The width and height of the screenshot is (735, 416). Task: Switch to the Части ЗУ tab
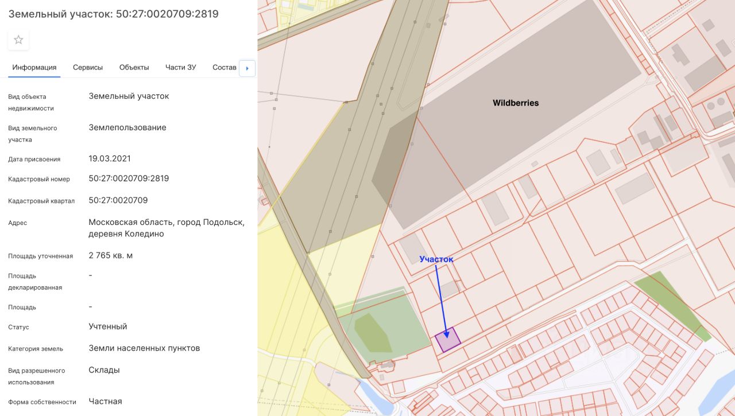181,67
